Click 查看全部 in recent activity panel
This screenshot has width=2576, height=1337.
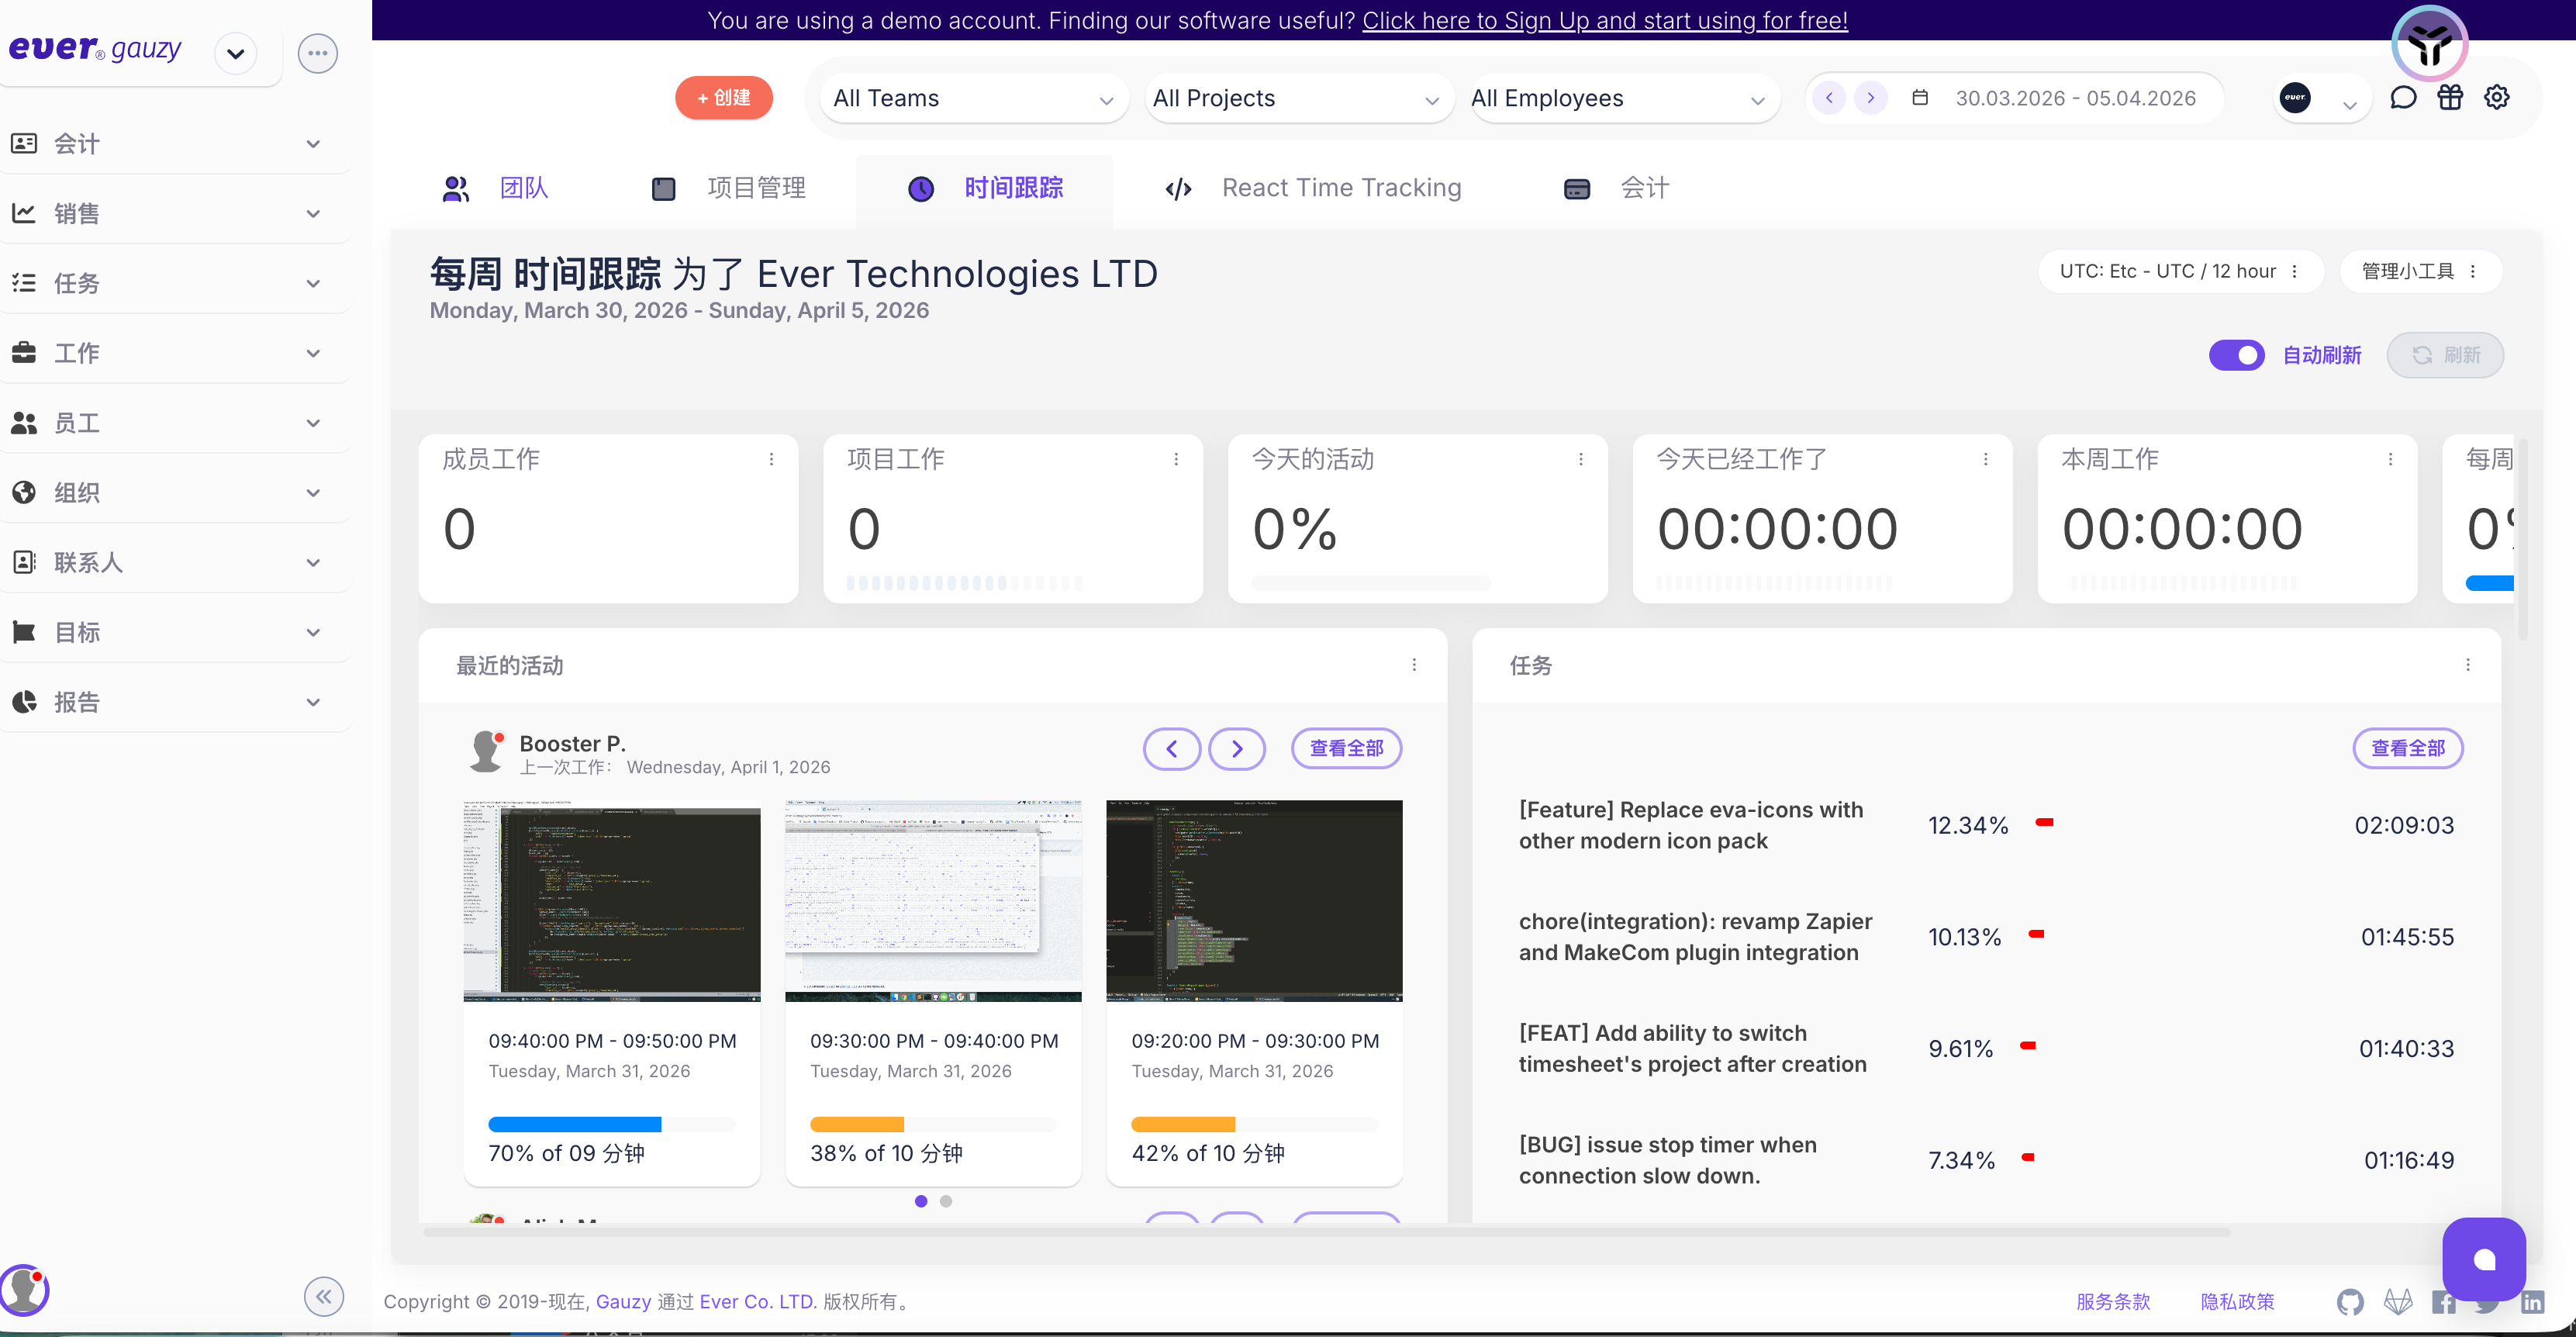[x=1346, y=749]
